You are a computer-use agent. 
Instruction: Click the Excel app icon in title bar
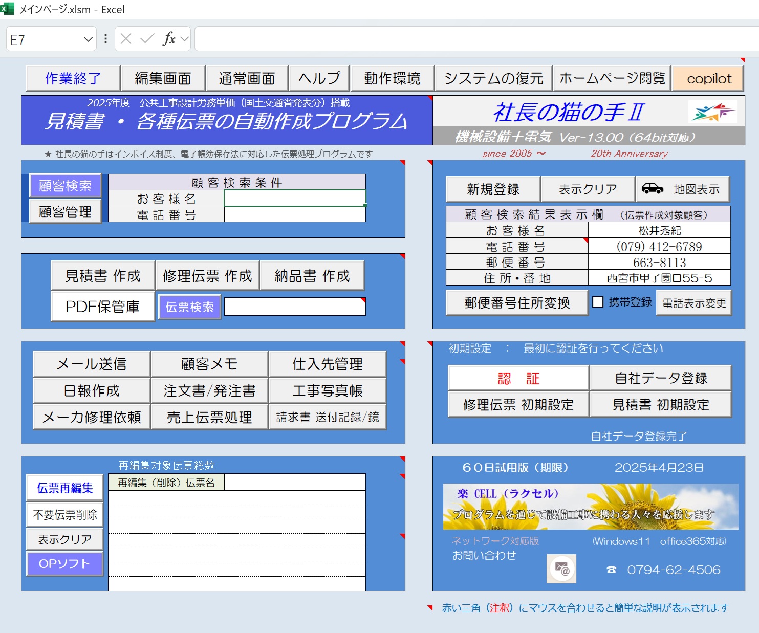7,8
